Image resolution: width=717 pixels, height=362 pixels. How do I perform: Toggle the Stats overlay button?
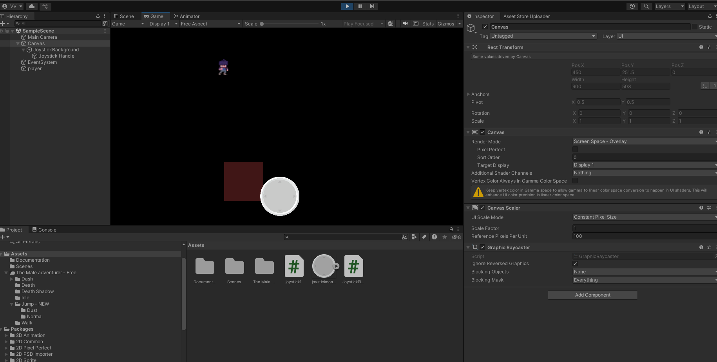428,24
